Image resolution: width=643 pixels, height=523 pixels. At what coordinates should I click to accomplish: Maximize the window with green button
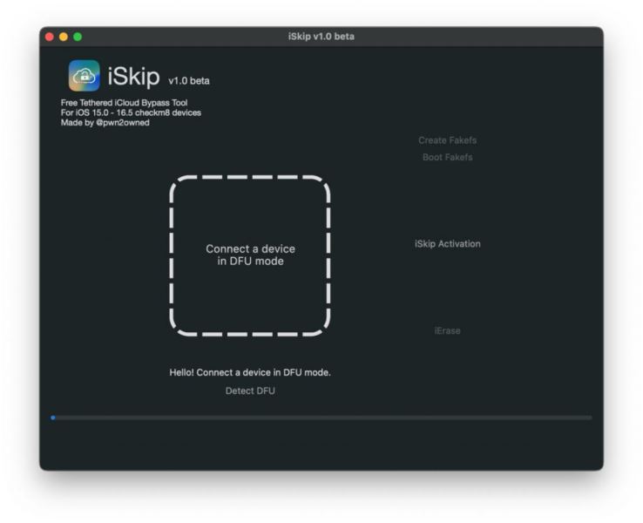[x=78, y=37]
